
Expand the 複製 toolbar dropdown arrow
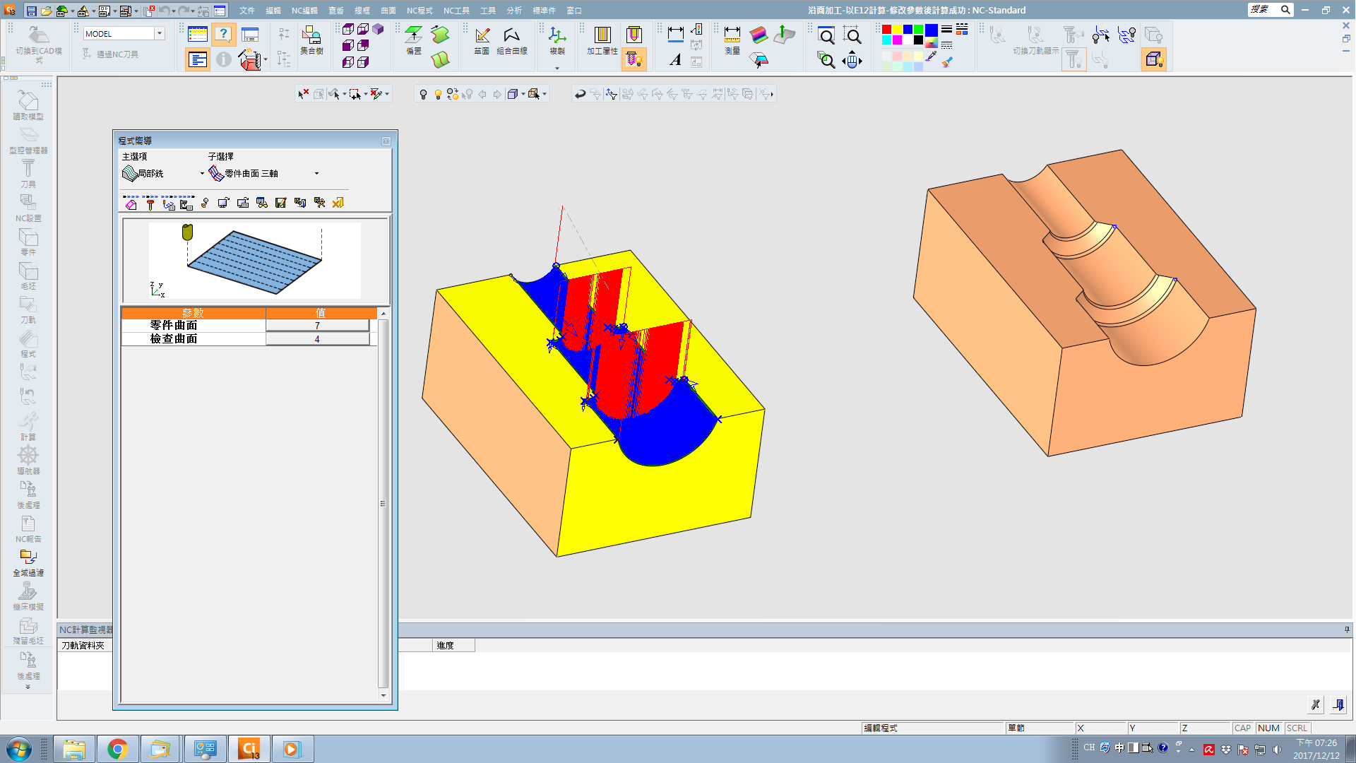[x=557, y=69]
